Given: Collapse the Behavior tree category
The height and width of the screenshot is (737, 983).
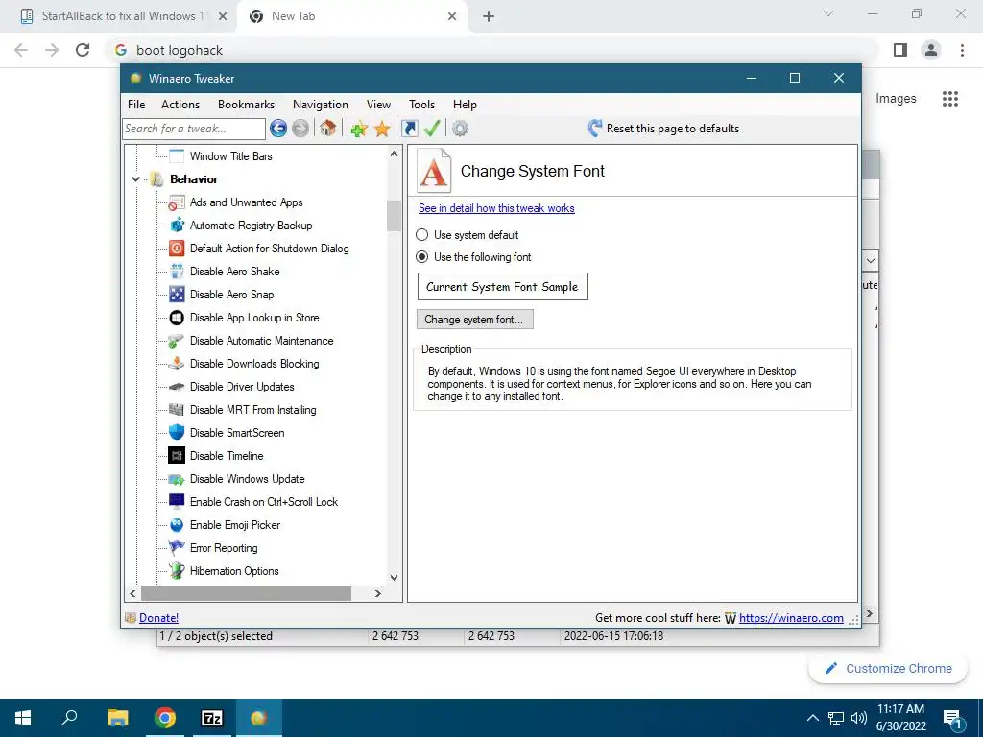Looking at the screenshot, I should 135,179.
